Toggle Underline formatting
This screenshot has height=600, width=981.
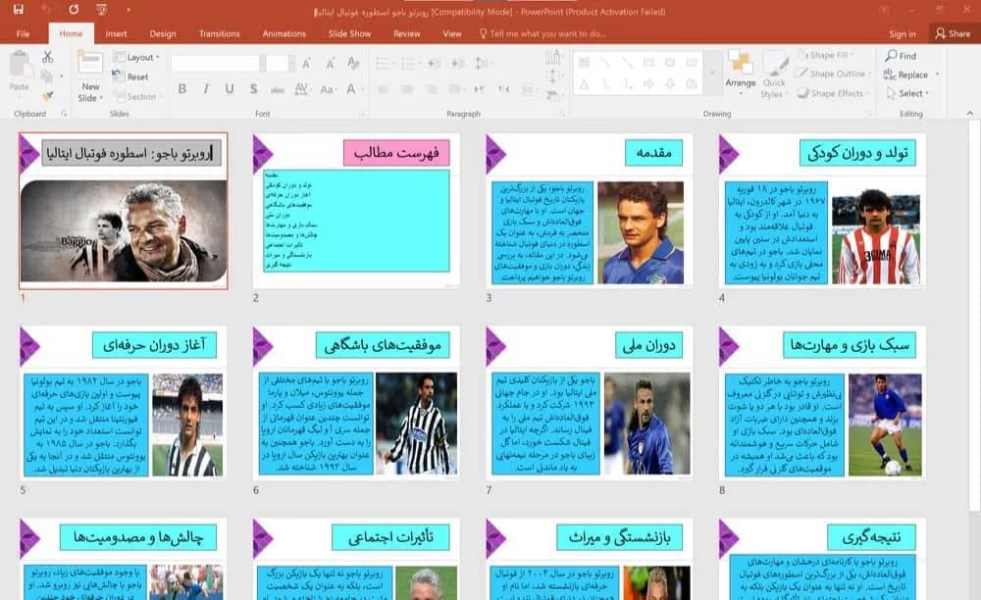click(x=230, y=89)
